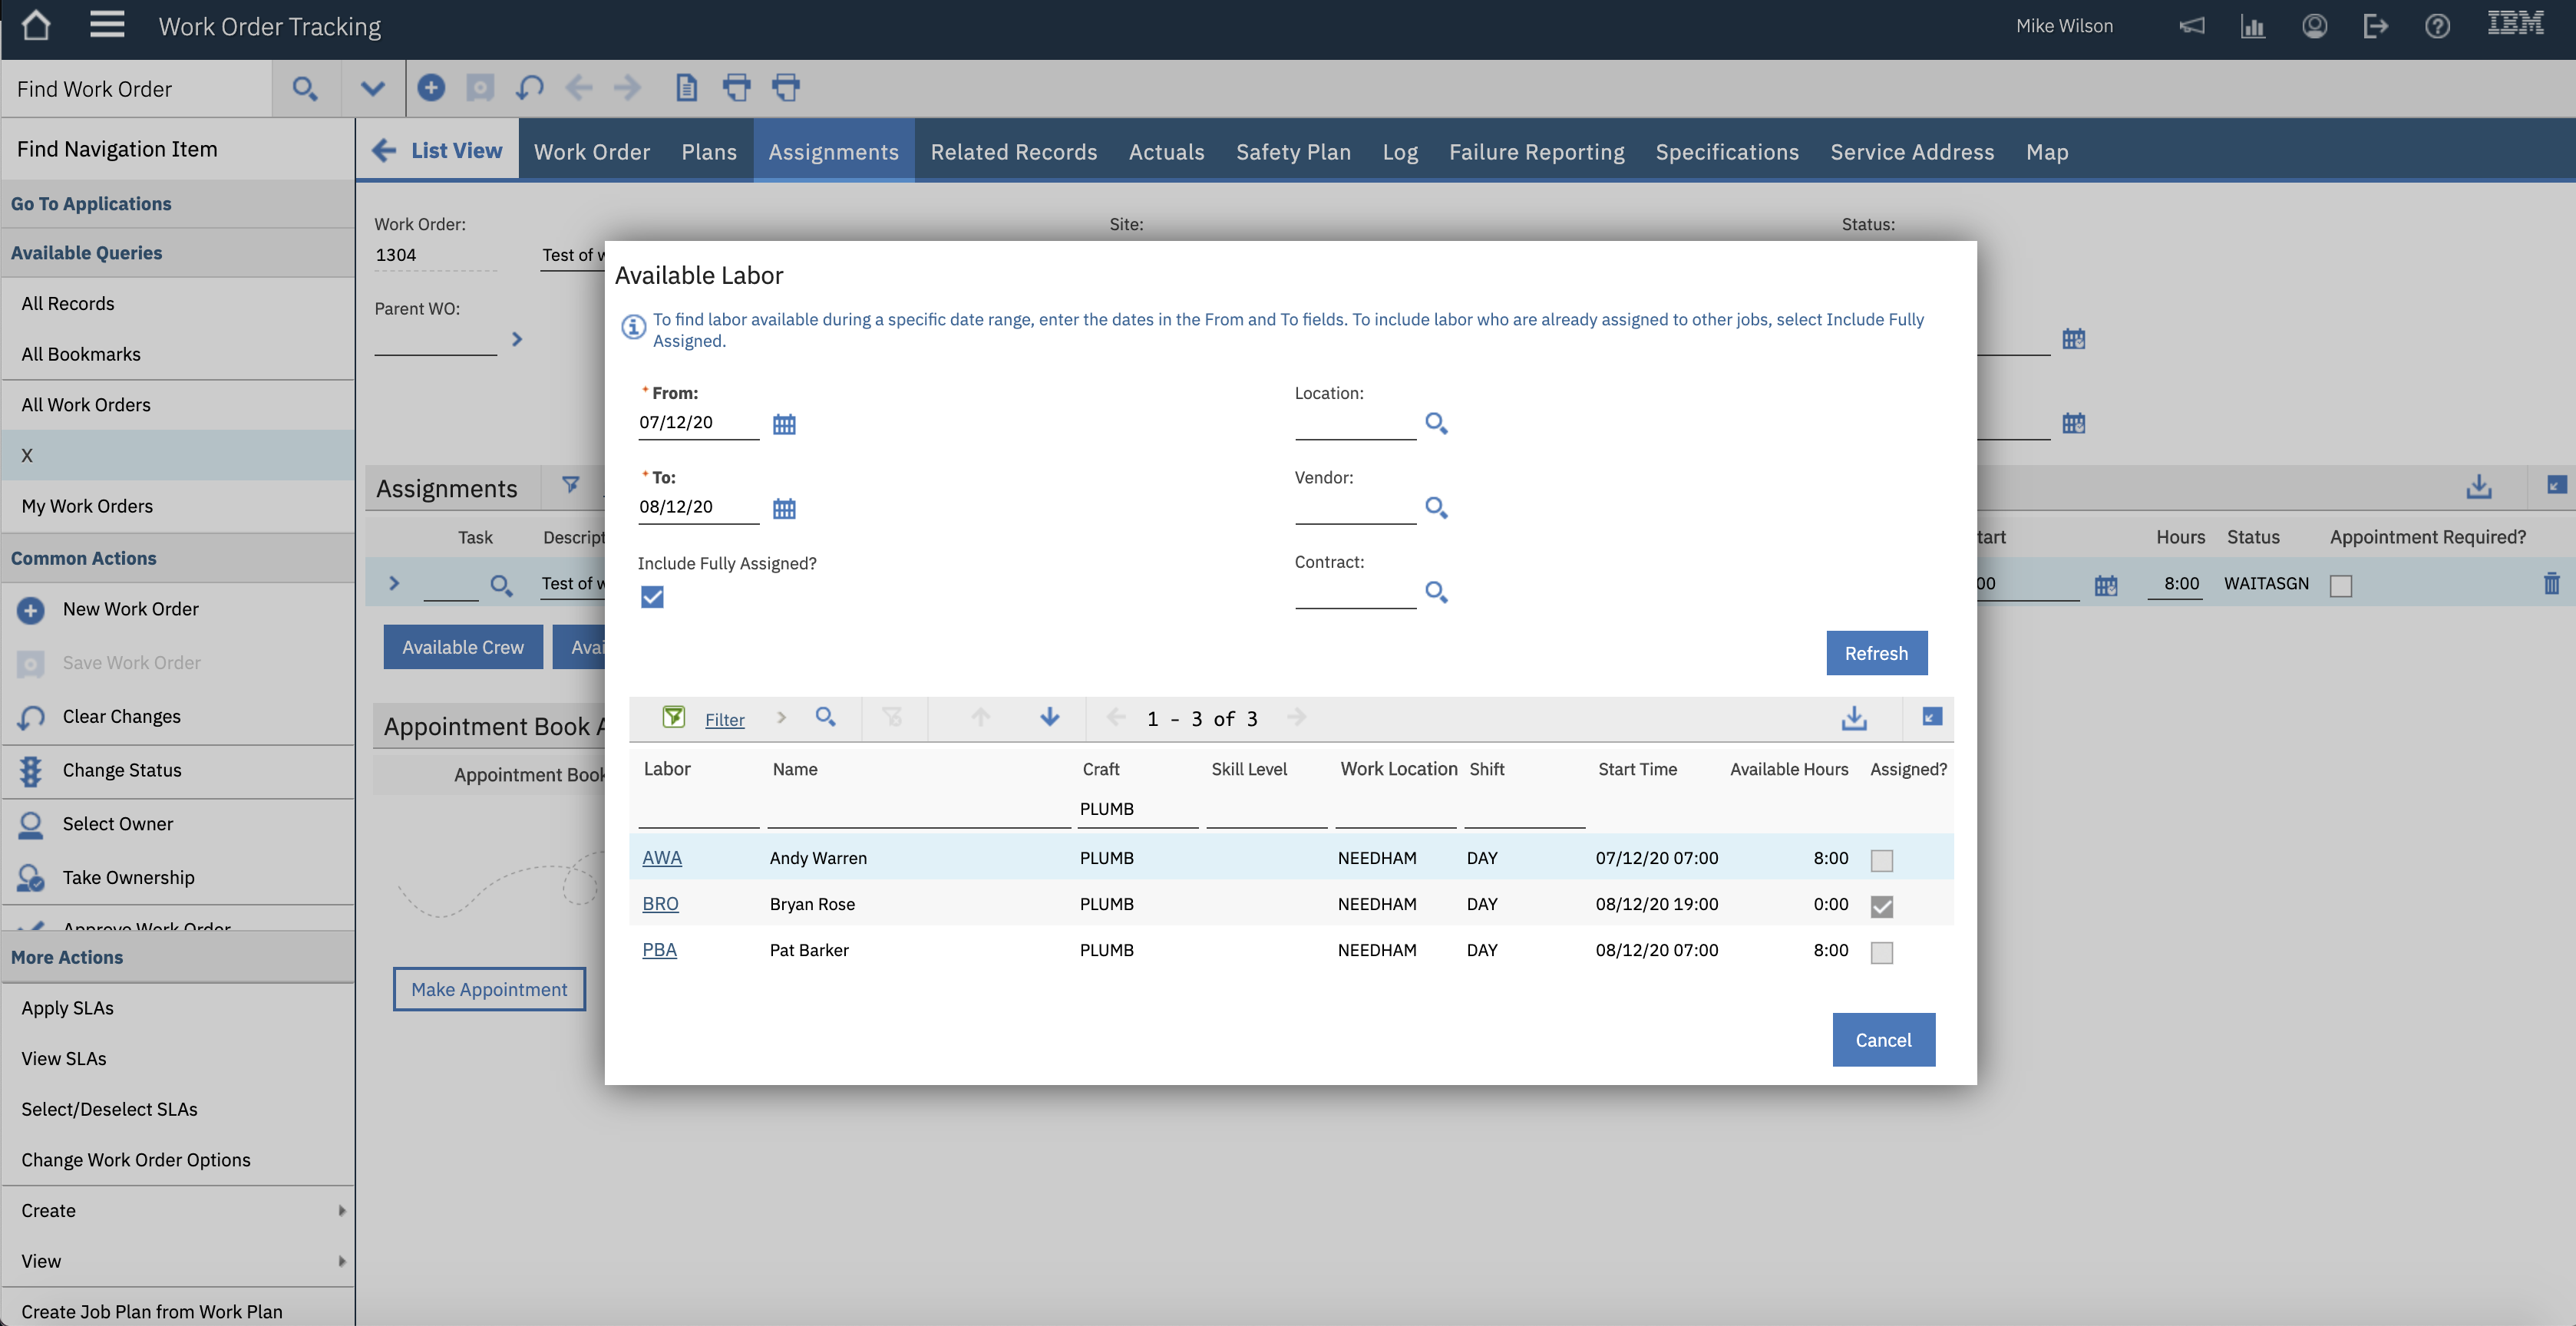The width and height of the screenshot is (2576, 1326).
Task: Click the Contract lookup magnifier icon
Action: pyautogui.click(x=1436, y=592)
